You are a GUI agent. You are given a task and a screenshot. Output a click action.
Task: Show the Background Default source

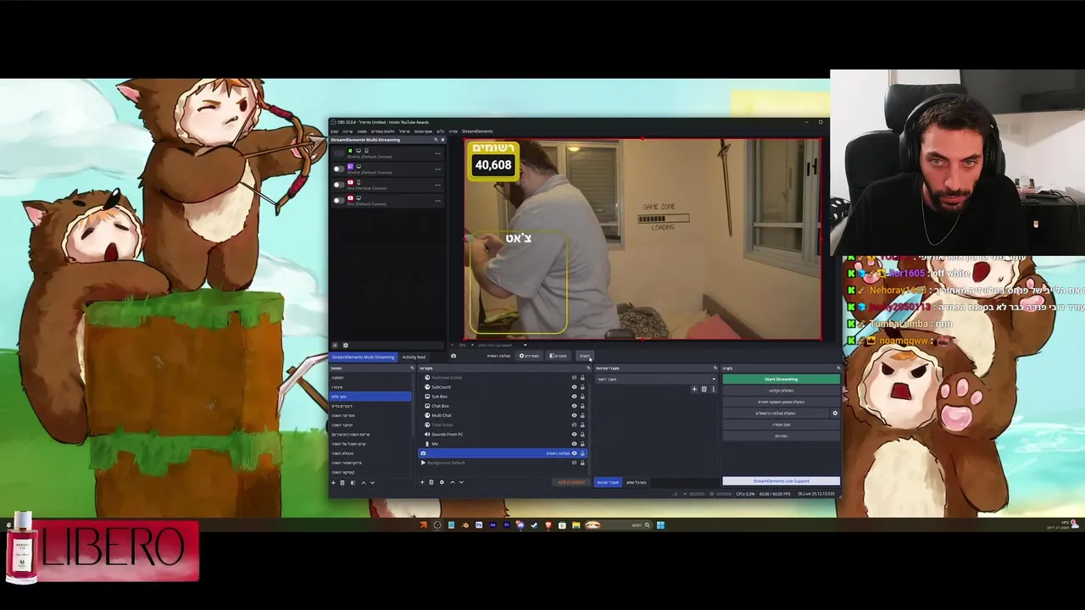click(x=574, y=463)
